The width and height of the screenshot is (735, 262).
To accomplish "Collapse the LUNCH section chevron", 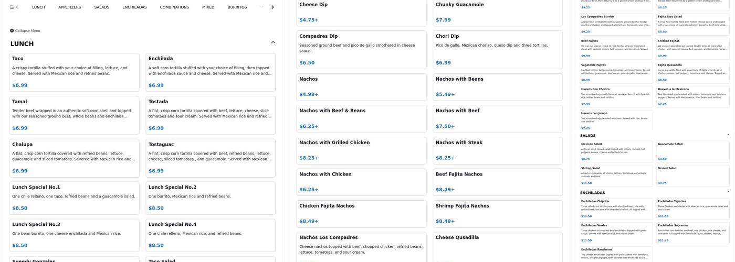I will tap(272, 42).
